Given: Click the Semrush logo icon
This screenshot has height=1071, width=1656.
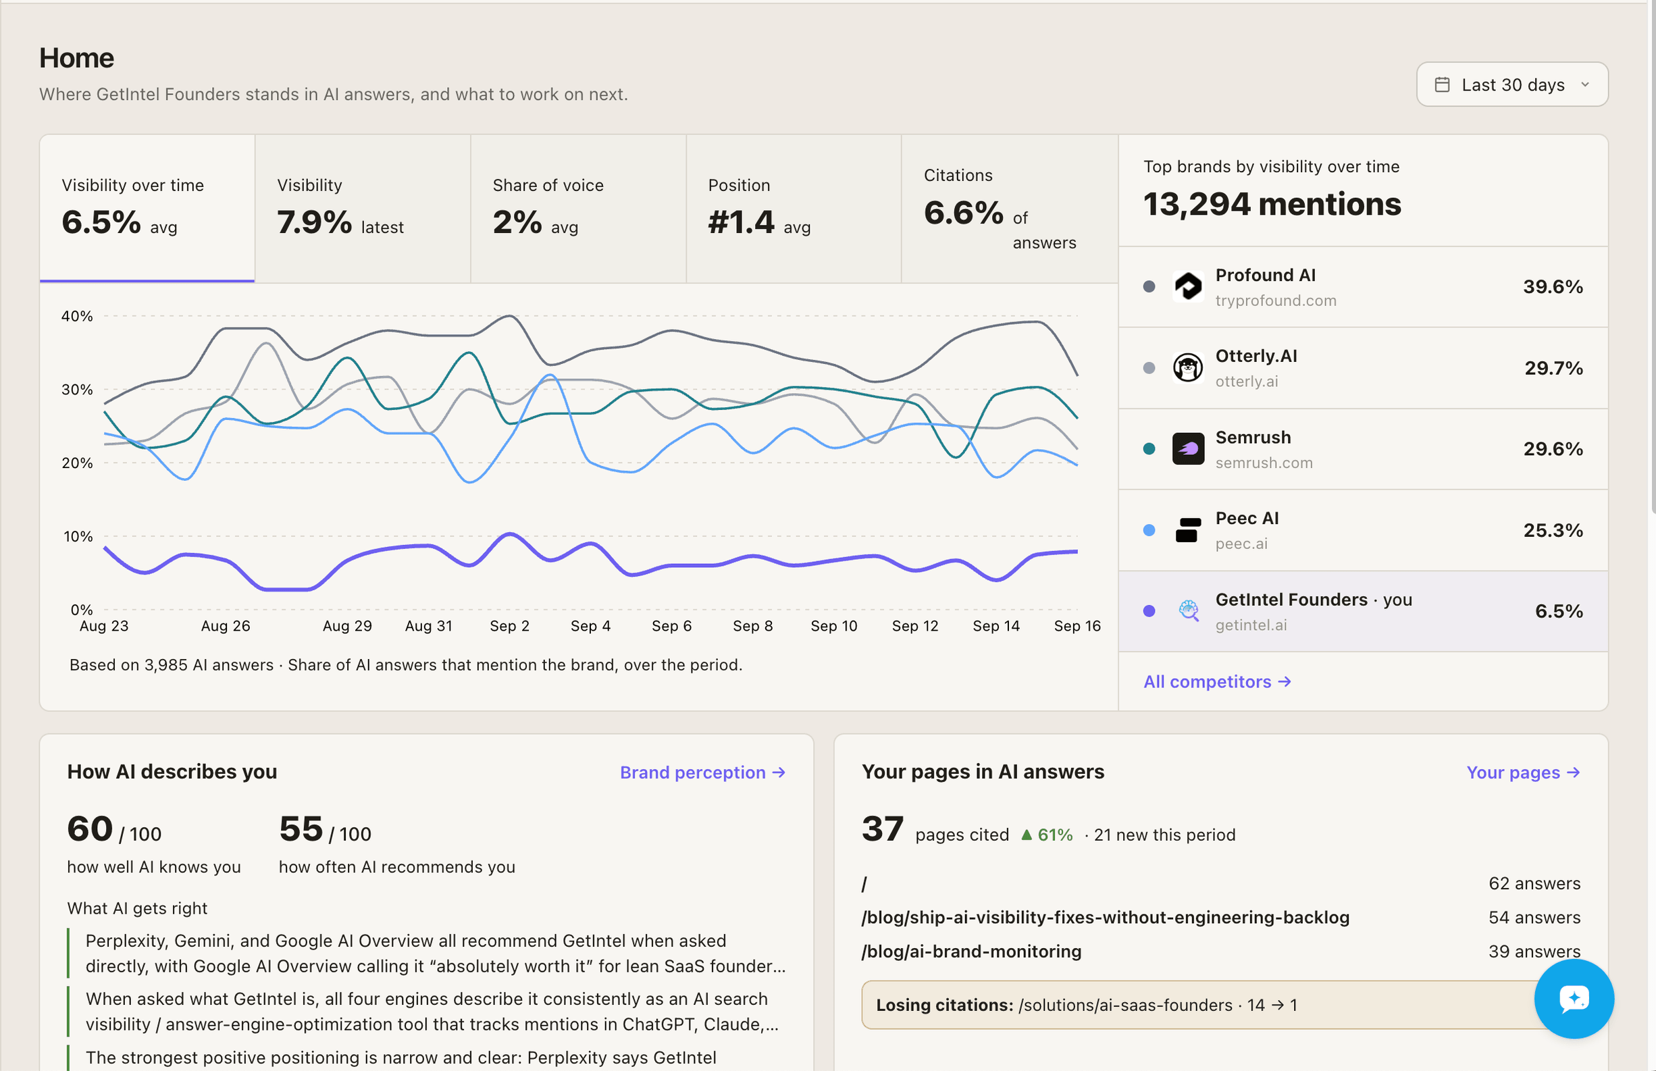Looking at the screenshot, I should [x=1187, y=449].
